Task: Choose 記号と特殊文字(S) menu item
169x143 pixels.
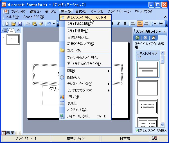Action: click(85, 44)
